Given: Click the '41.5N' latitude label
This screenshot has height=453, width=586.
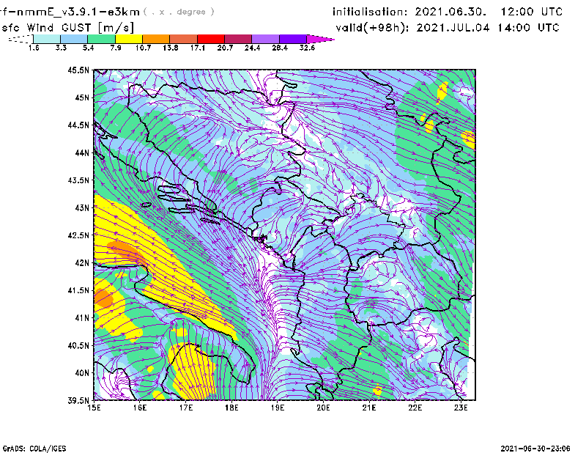Looking at the screenshot, I should 78,290.
